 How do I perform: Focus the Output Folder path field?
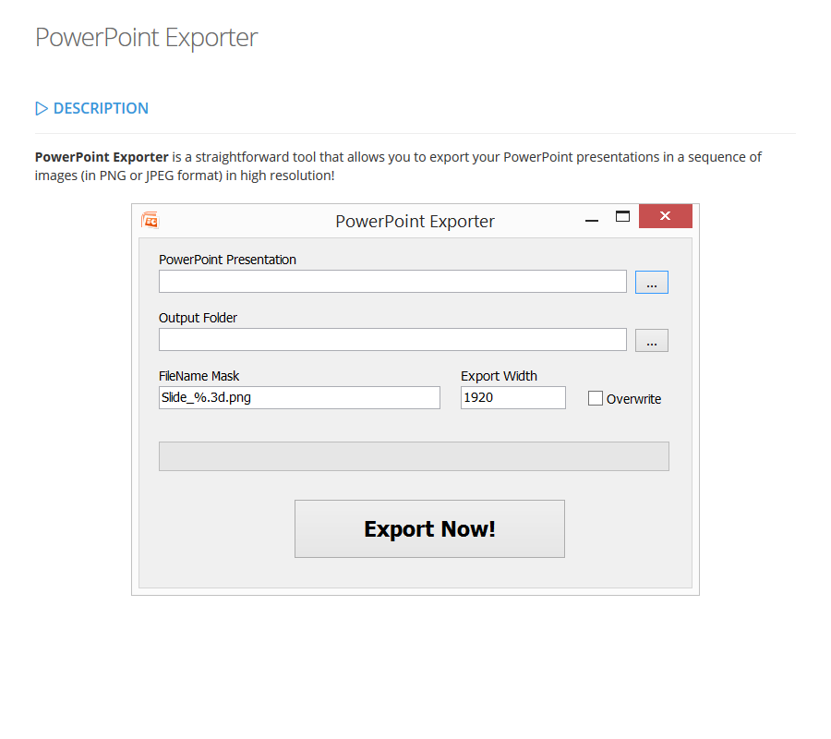point(392,340)
